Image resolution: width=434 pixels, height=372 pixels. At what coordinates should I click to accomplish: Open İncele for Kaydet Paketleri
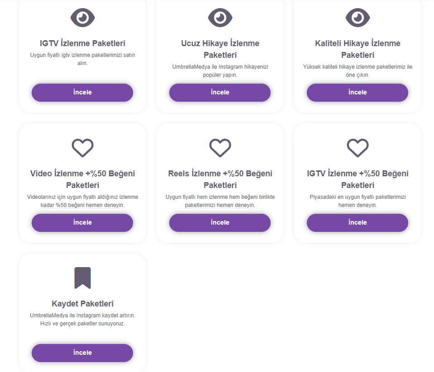pyautogui.click(x=82, y=353)
